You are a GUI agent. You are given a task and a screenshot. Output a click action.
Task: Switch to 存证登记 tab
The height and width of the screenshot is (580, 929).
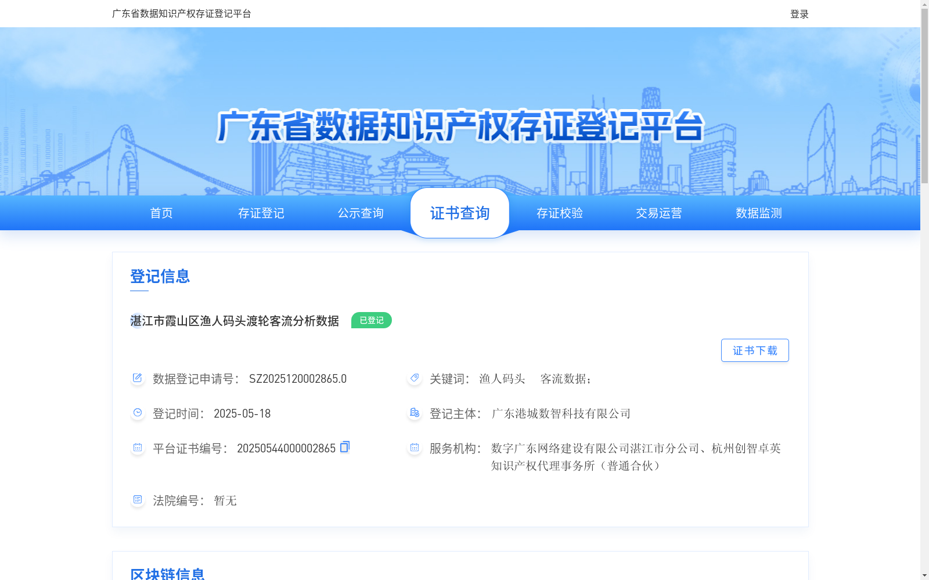261,213
